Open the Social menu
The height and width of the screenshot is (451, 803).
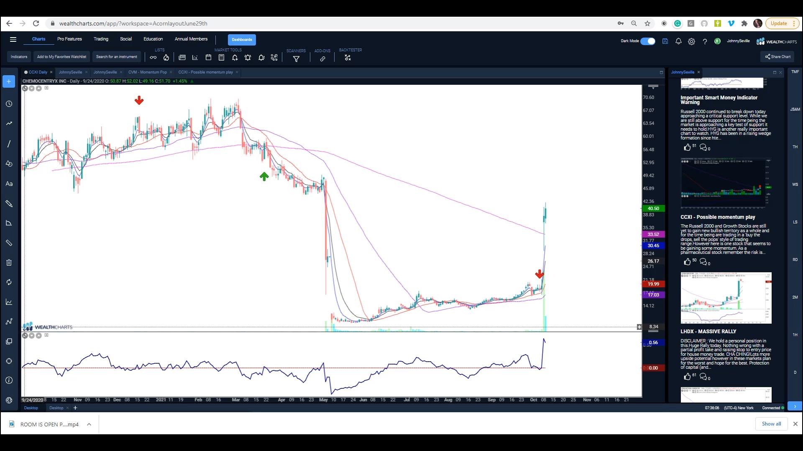(126, 39)
